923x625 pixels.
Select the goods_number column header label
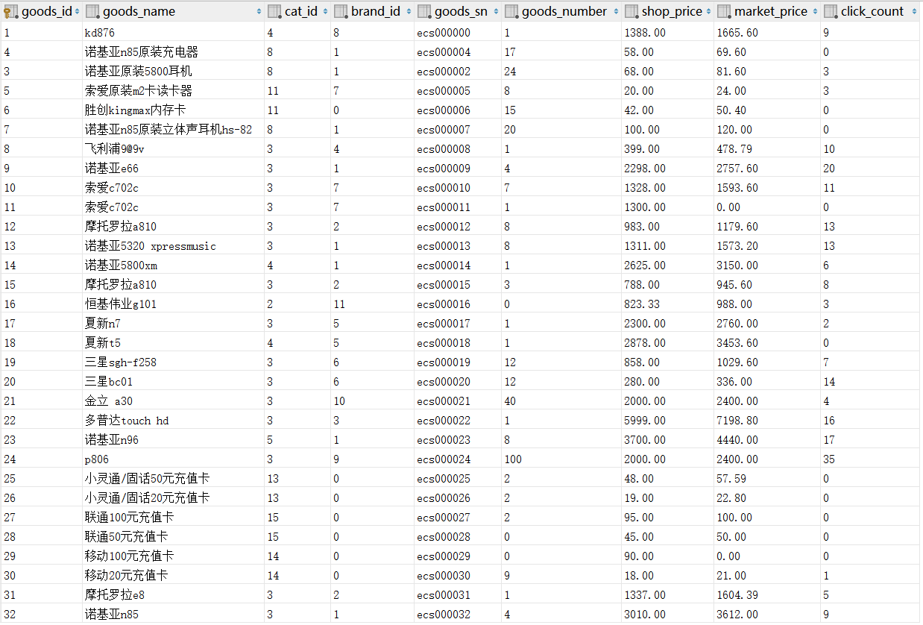coord(564,11)
